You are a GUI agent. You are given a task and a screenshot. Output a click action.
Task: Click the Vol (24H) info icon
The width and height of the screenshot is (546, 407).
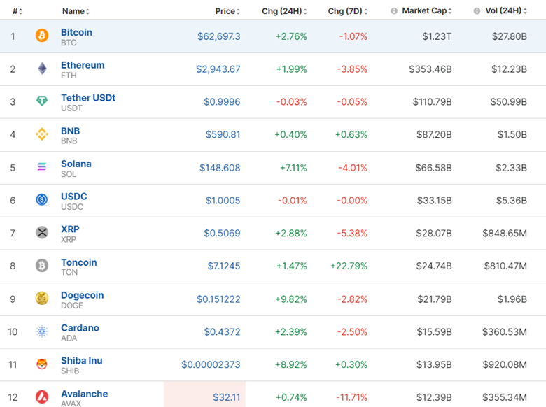pyautogui.click(x=477, y=11)
